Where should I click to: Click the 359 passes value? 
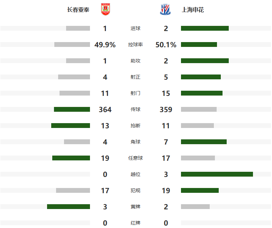166,110
